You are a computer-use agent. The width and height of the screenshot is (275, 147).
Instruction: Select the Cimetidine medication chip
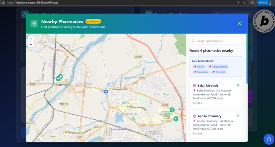[201, 72]
